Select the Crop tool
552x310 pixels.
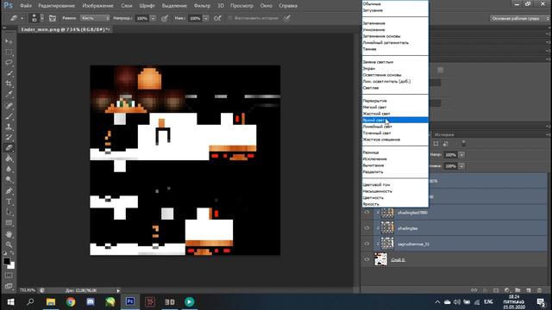9,84
